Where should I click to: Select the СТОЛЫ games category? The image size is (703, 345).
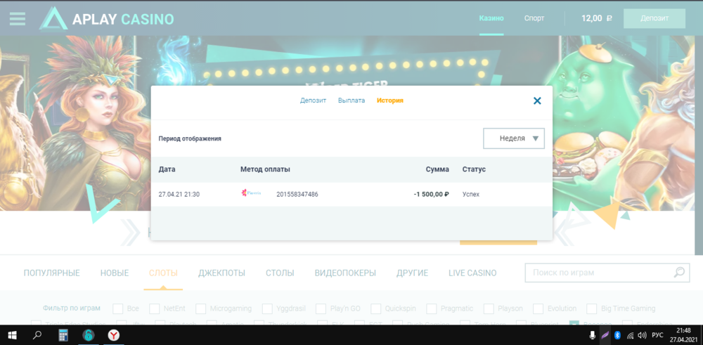pyautogui.click(x=280, y=273)
